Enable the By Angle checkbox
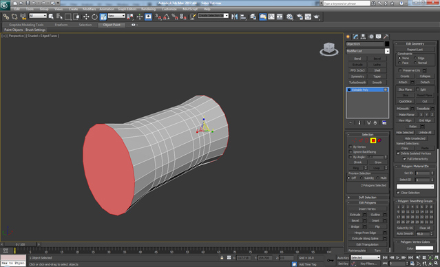Image resolution: width=440 pixels, height=267 pixels. coord(350,157)
